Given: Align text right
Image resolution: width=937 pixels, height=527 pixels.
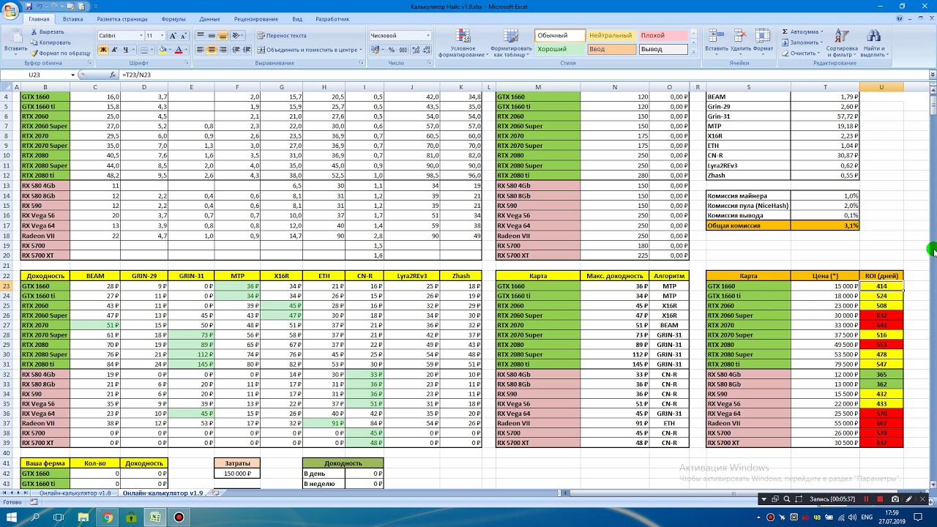Looking at the screenshot, I should (223, 50).
